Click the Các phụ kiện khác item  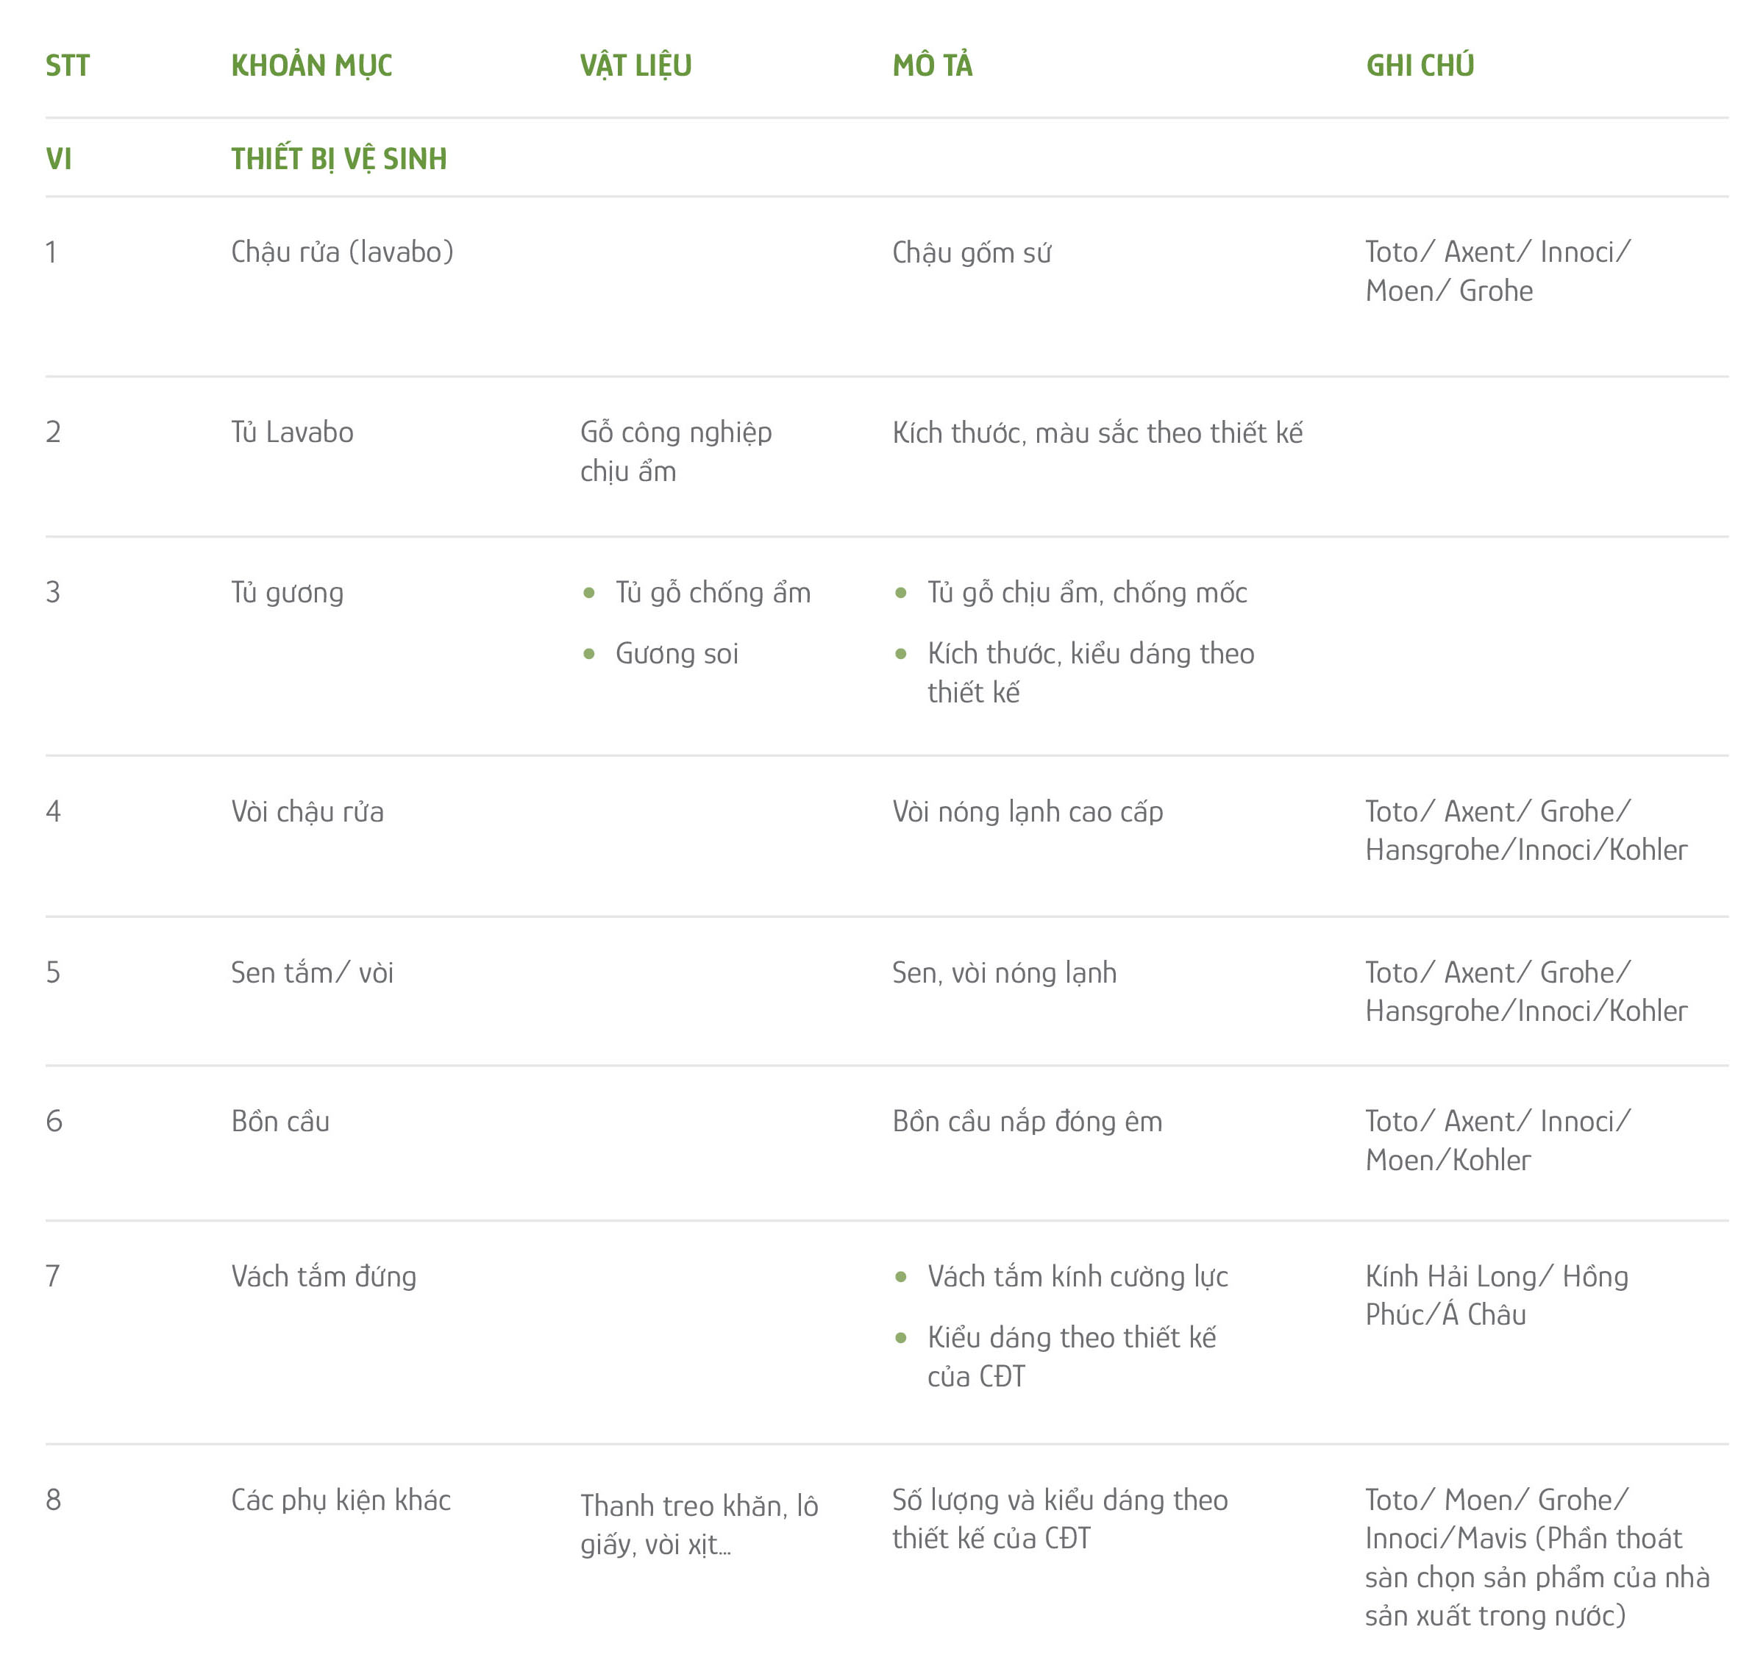tap(341, 1500)
